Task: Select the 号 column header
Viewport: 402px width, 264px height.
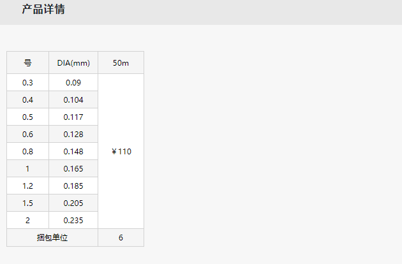Action: [27, 62]
